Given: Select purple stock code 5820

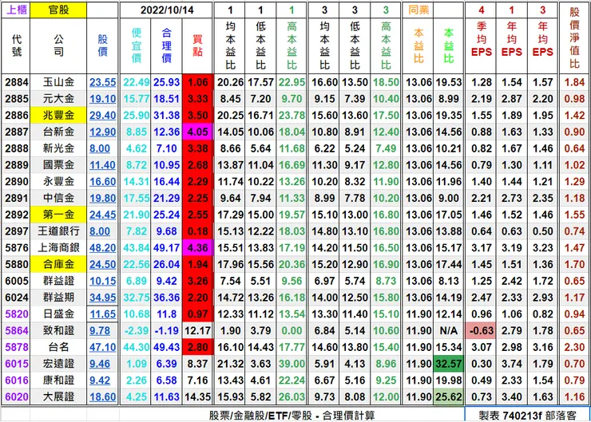Looking at the screenshot, I should point(16,314).
